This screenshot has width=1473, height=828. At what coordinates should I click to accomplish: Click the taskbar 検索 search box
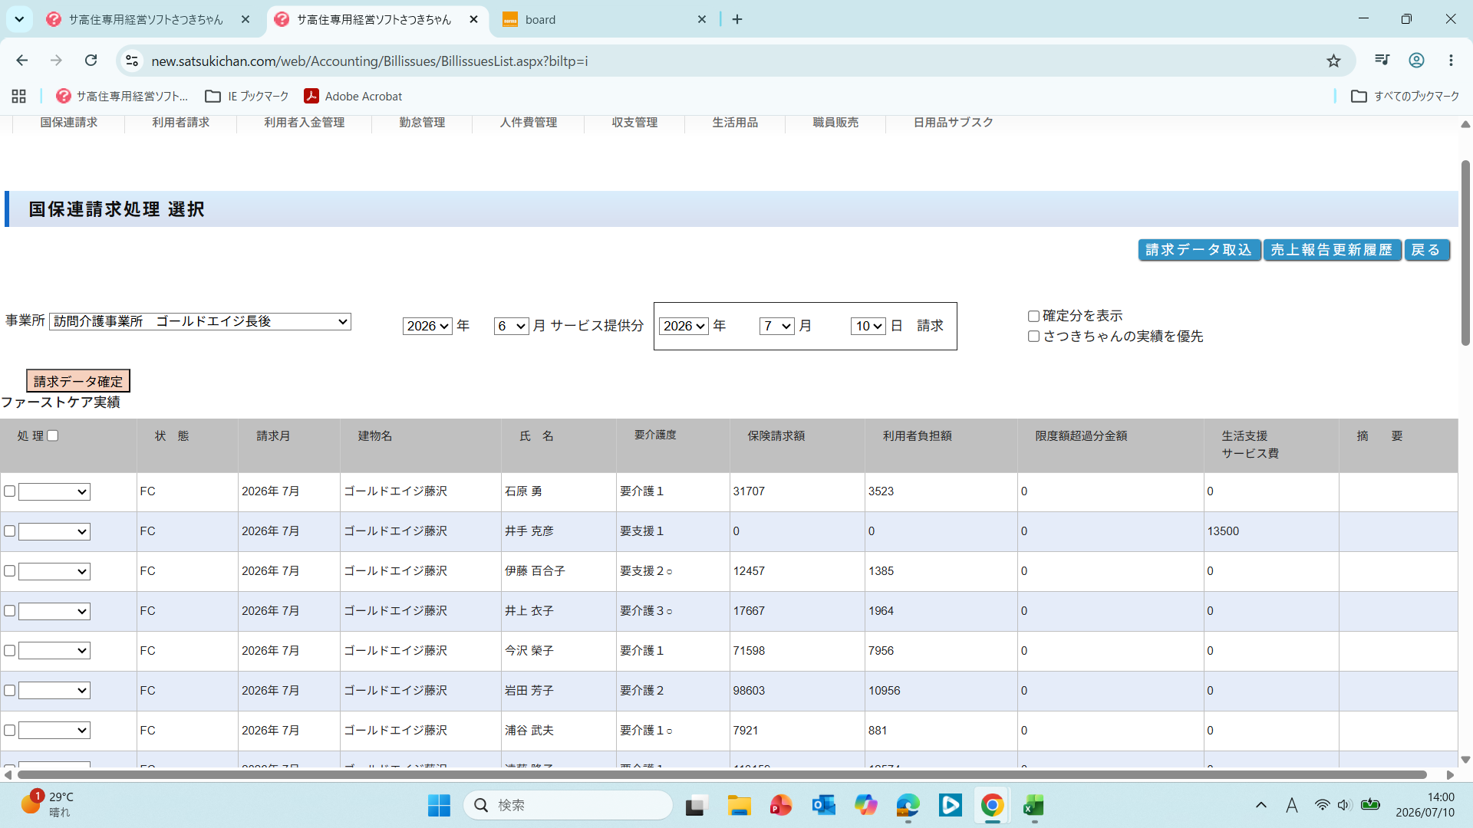point(568,805)
